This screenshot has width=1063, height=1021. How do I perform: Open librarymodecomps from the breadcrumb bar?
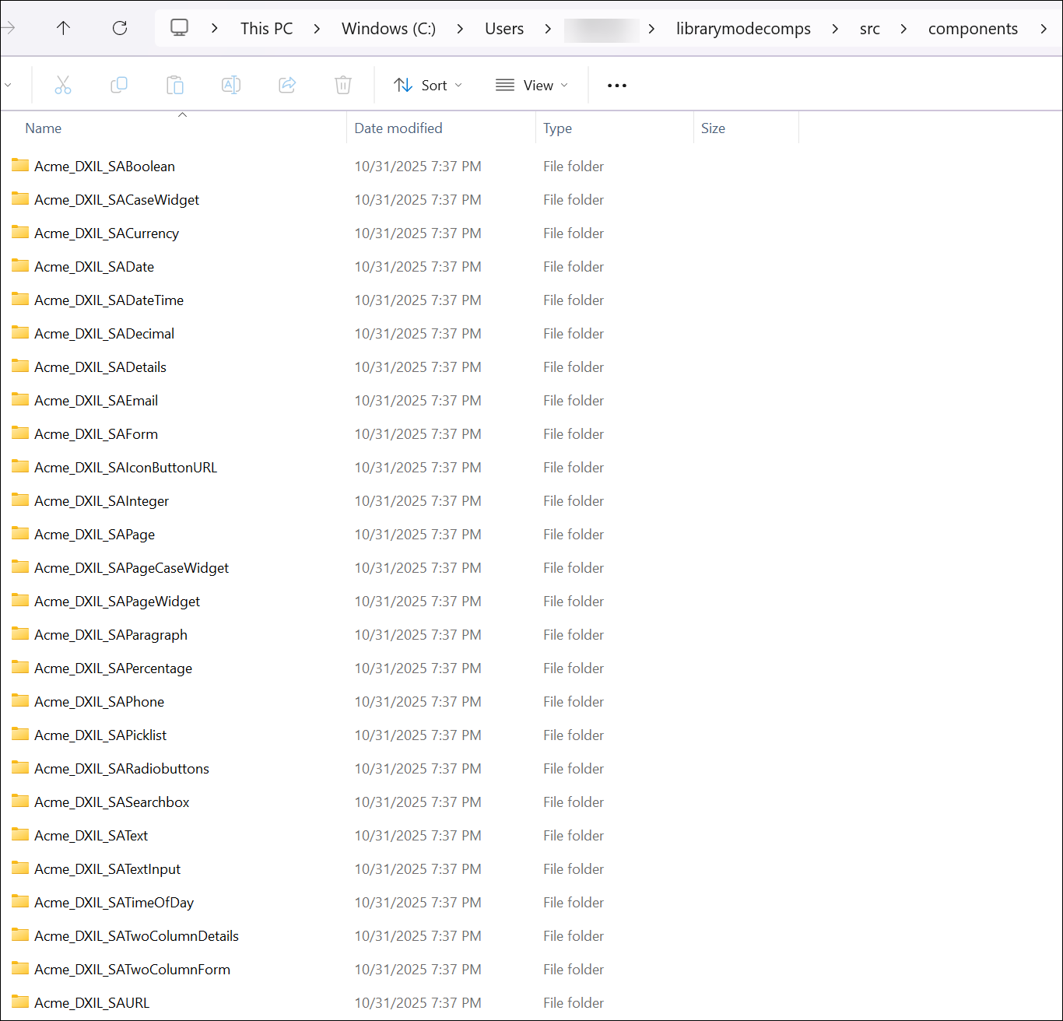coord(742,28)
